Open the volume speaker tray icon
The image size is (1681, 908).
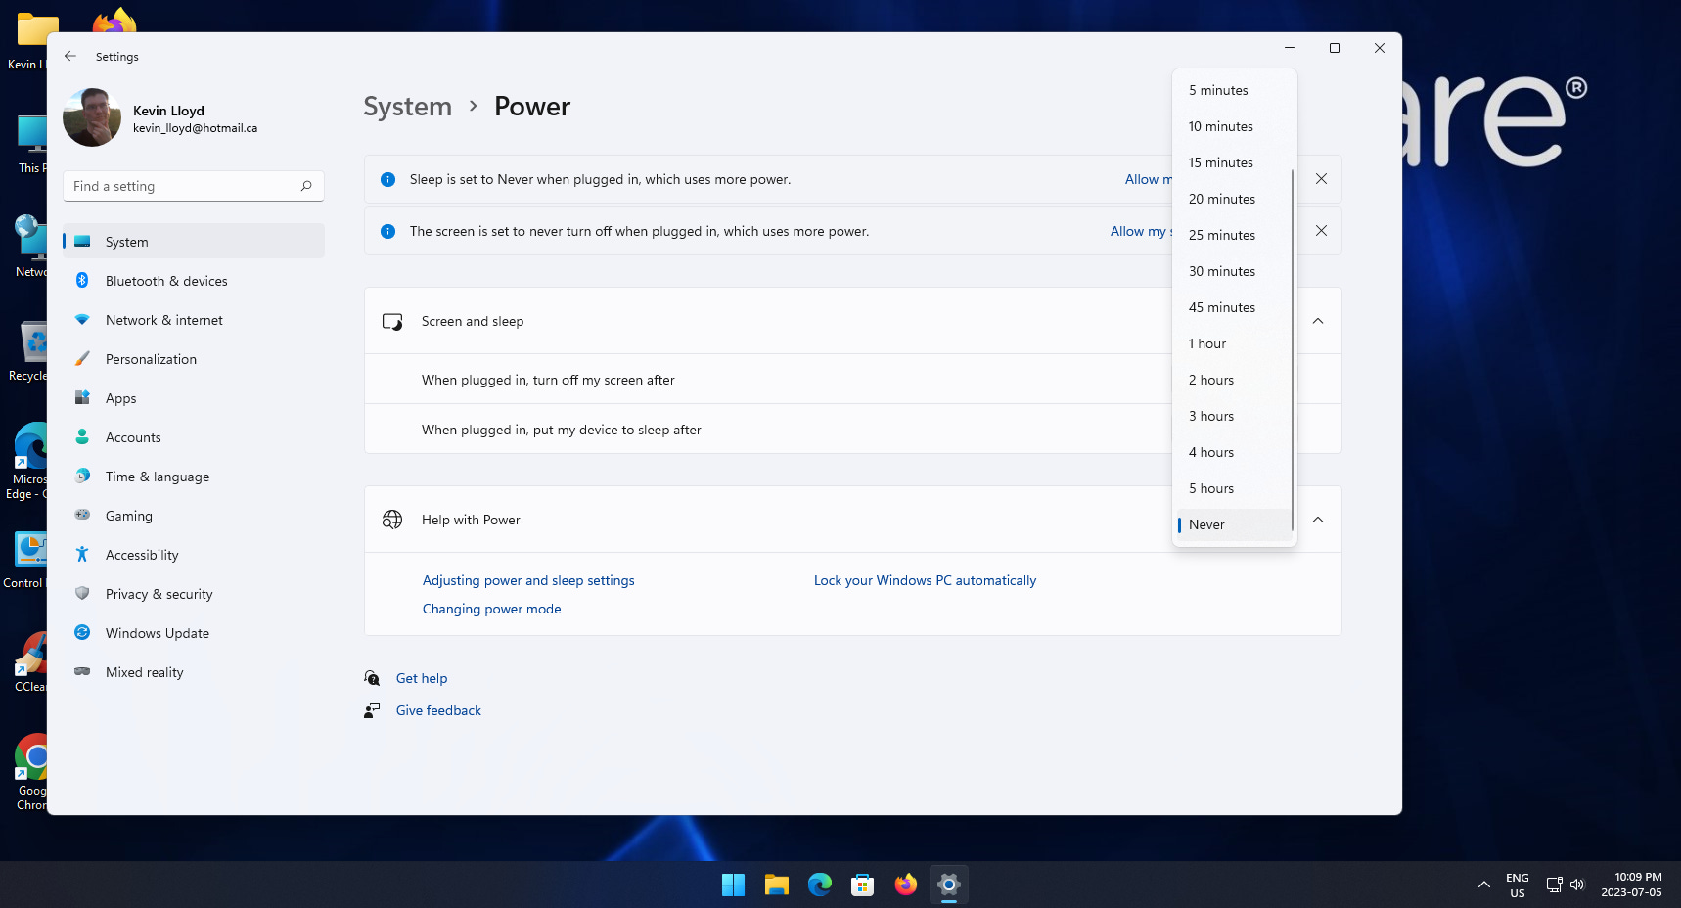coord(1577,885)
